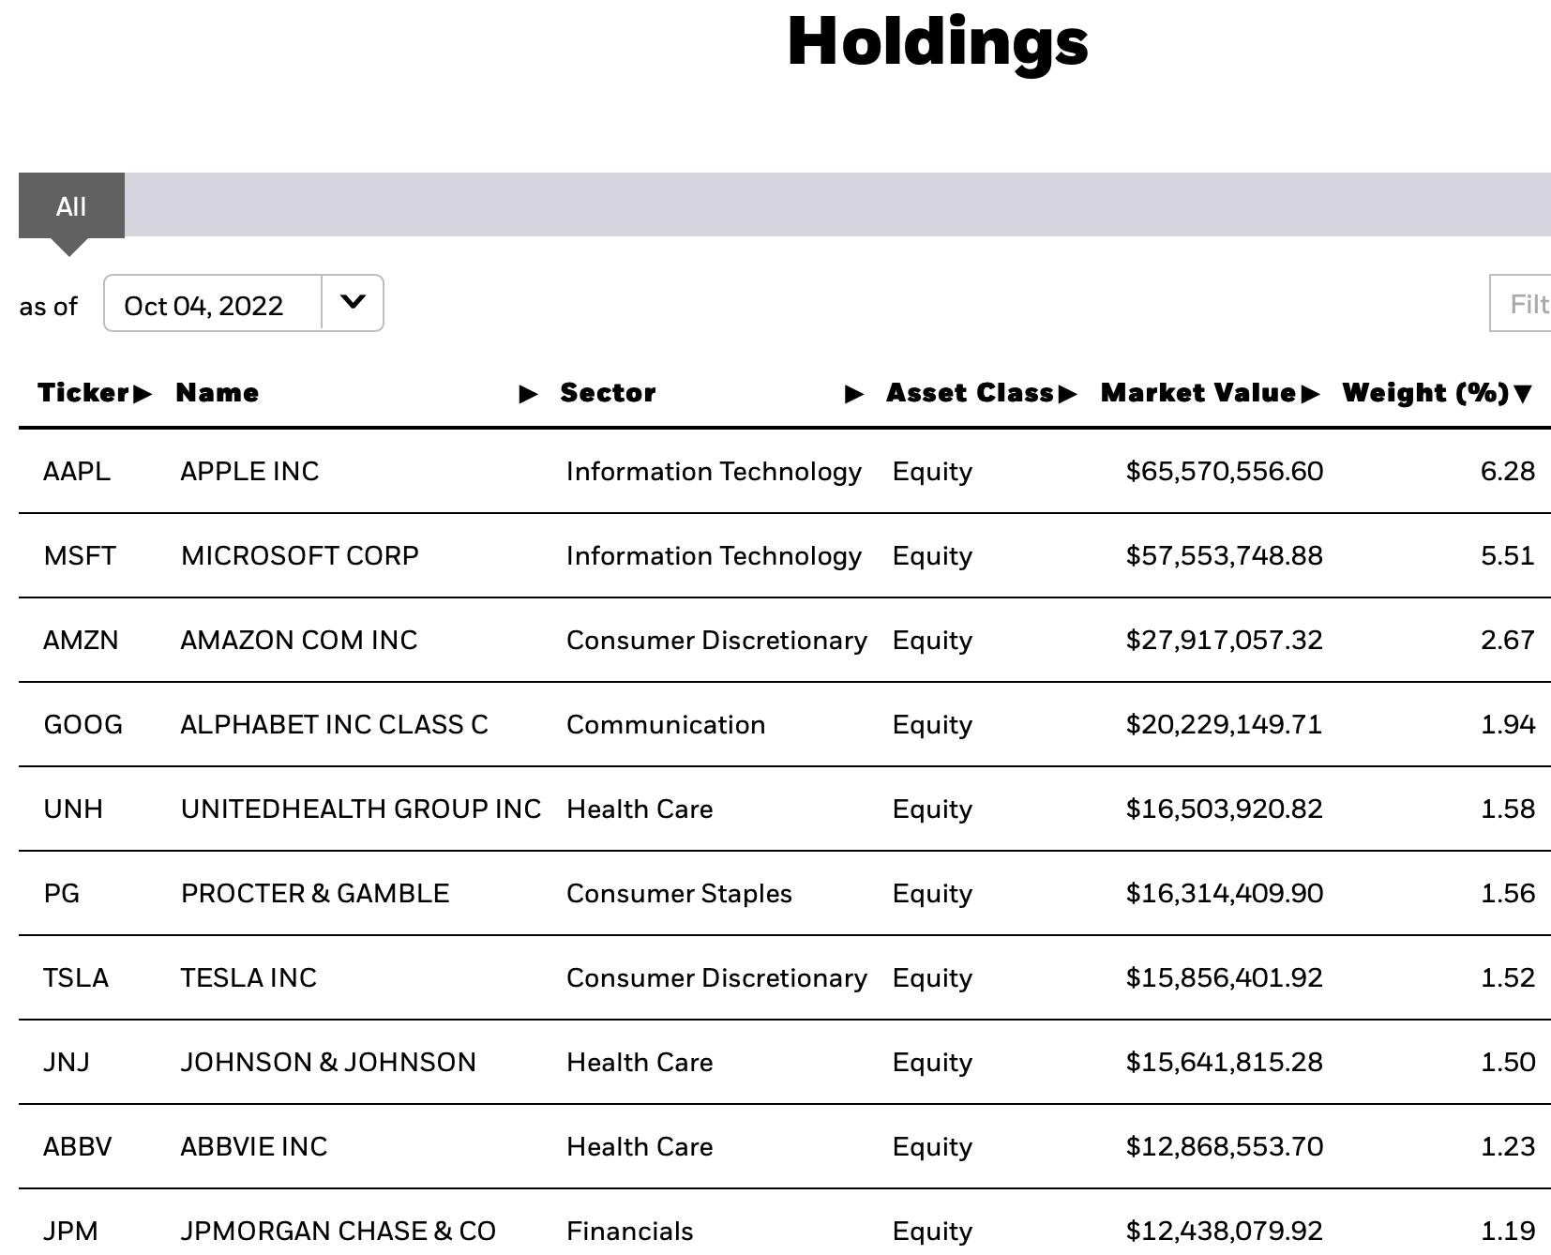Click MICROSOFT CORP name cell
Viewport: 1551px width, 1255px height.
coord(300,555)
